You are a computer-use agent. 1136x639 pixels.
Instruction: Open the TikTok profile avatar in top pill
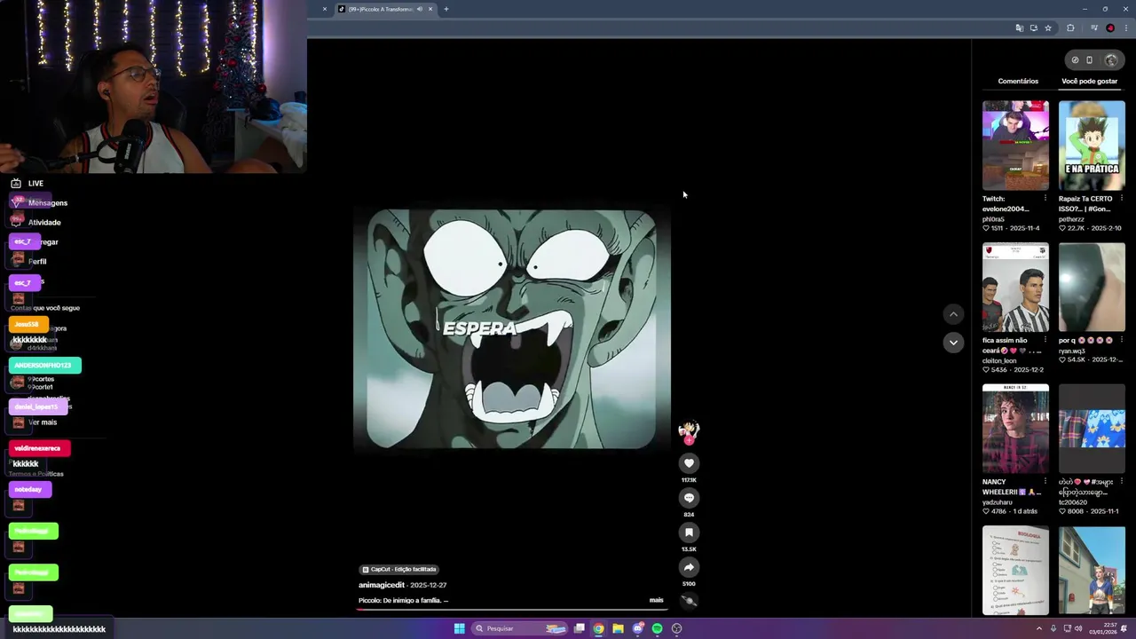click(x=1111, y=60)
